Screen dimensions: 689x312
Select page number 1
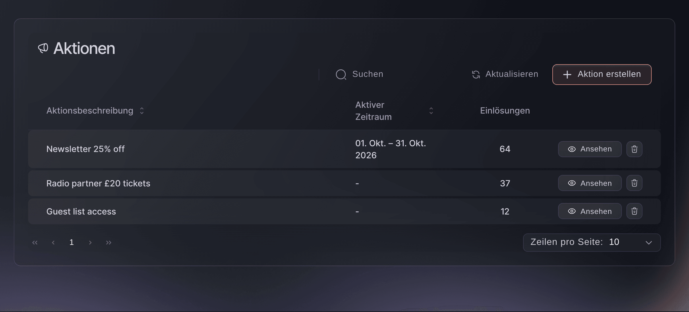point(72,243)
